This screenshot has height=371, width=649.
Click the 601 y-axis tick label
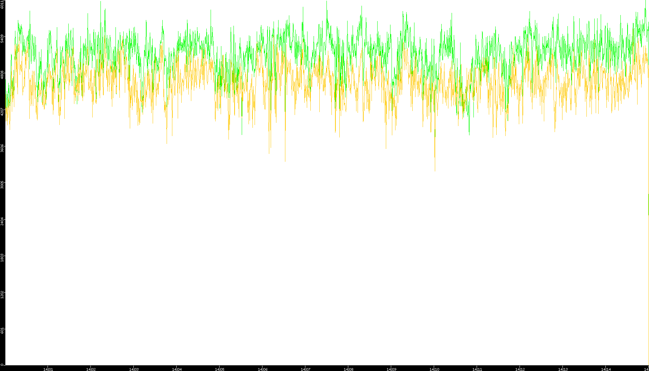(x=3, y=331)
